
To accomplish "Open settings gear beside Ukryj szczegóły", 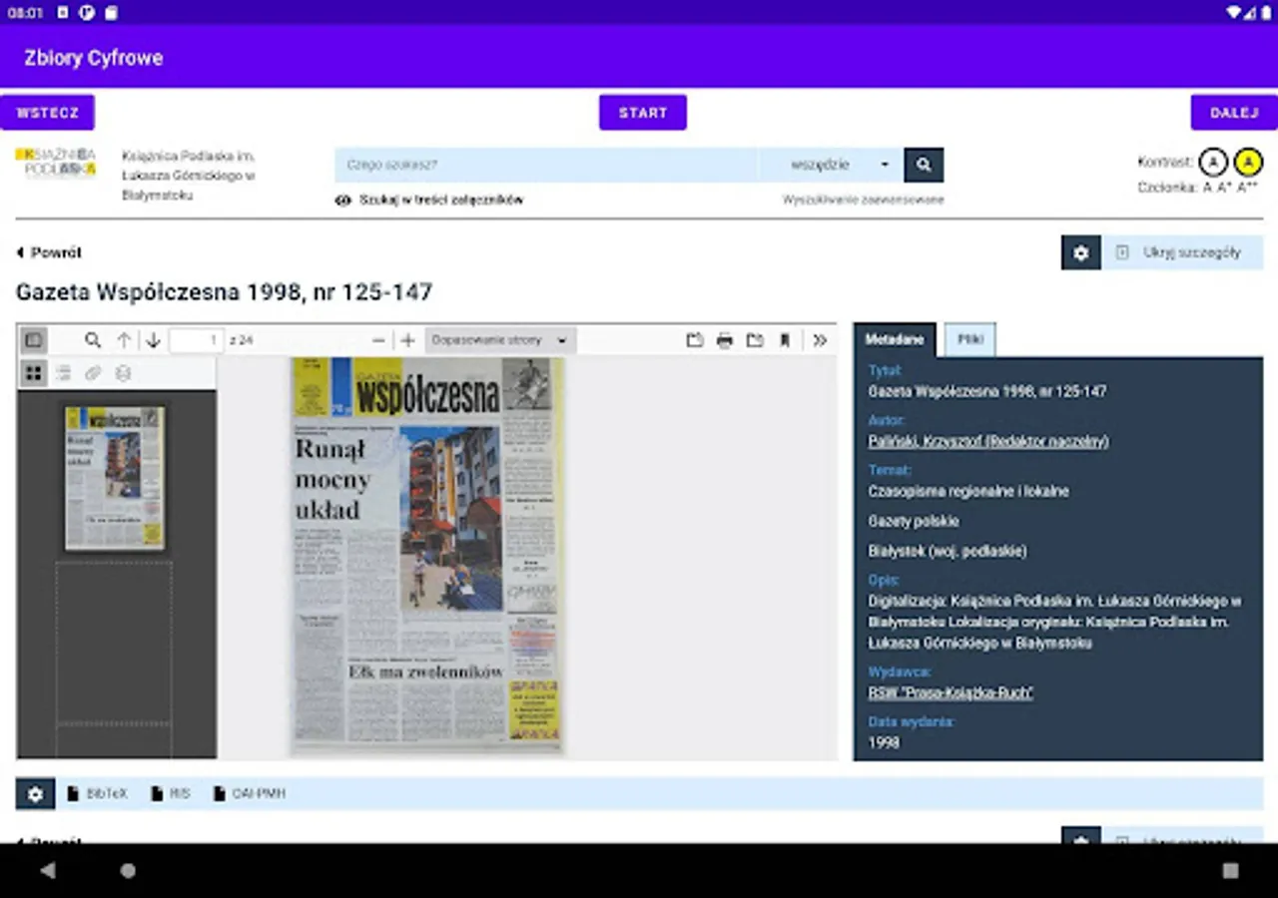I will point(1080,252).
